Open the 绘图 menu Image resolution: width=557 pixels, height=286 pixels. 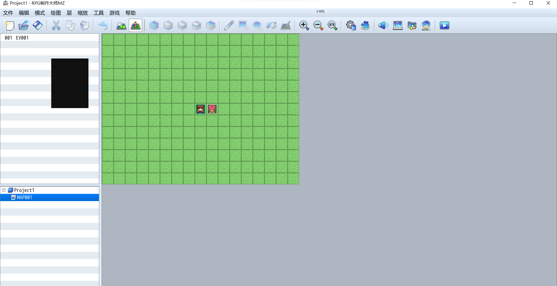[x=56, y=13]
